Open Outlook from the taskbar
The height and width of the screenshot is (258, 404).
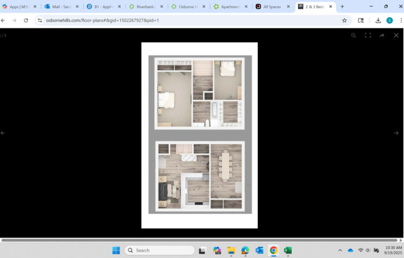coord(260,251)
